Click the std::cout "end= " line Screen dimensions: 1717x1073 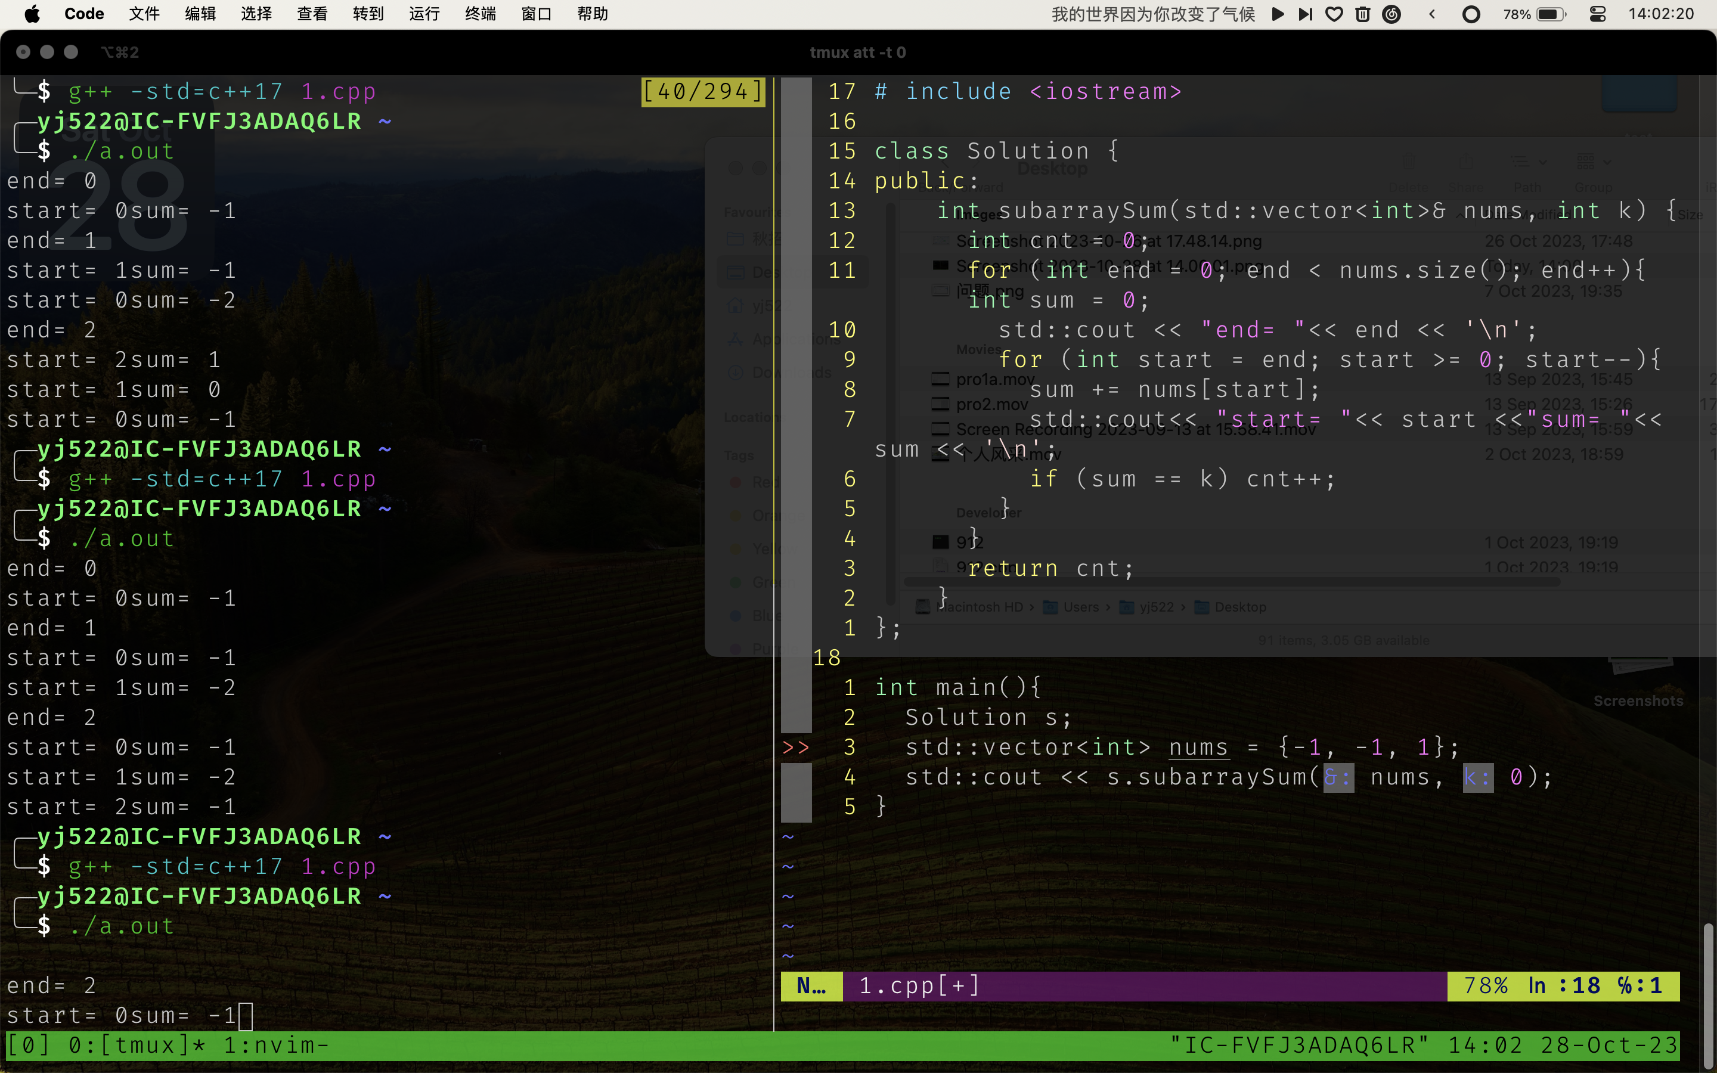pos(1268,330)
